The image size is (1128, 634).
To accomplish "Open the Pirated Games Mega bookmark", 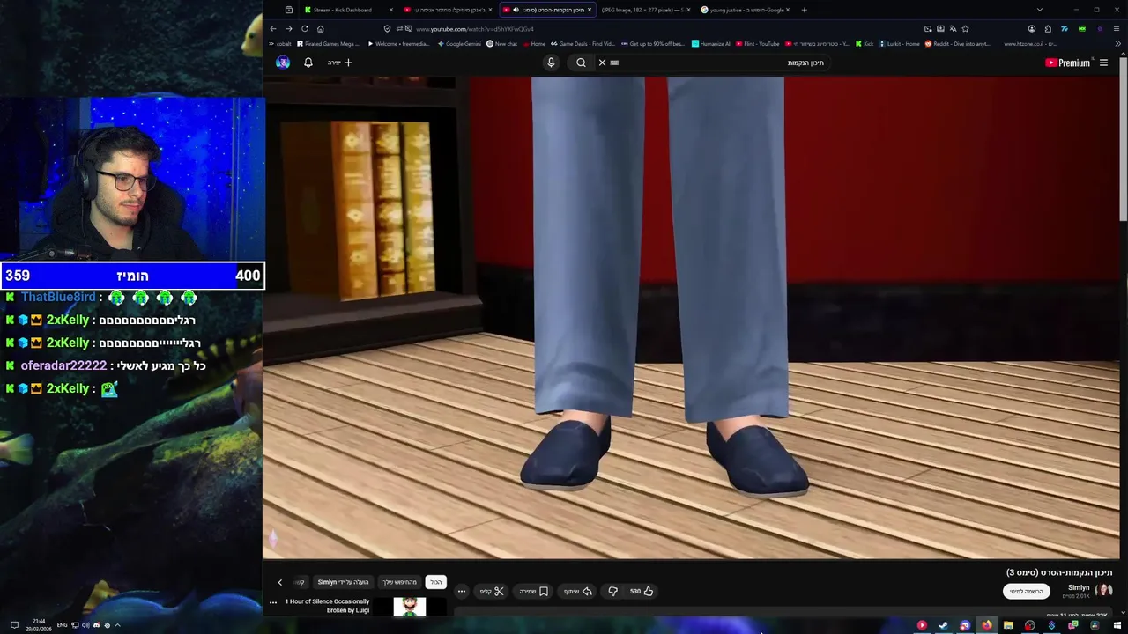I will pyautogui.click(x=329, y=44).
